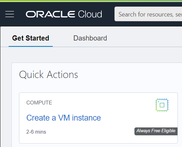Click gray background above Quick Actions panel
This screenshot has width=182, height=147.
click(x=93, y=55)
